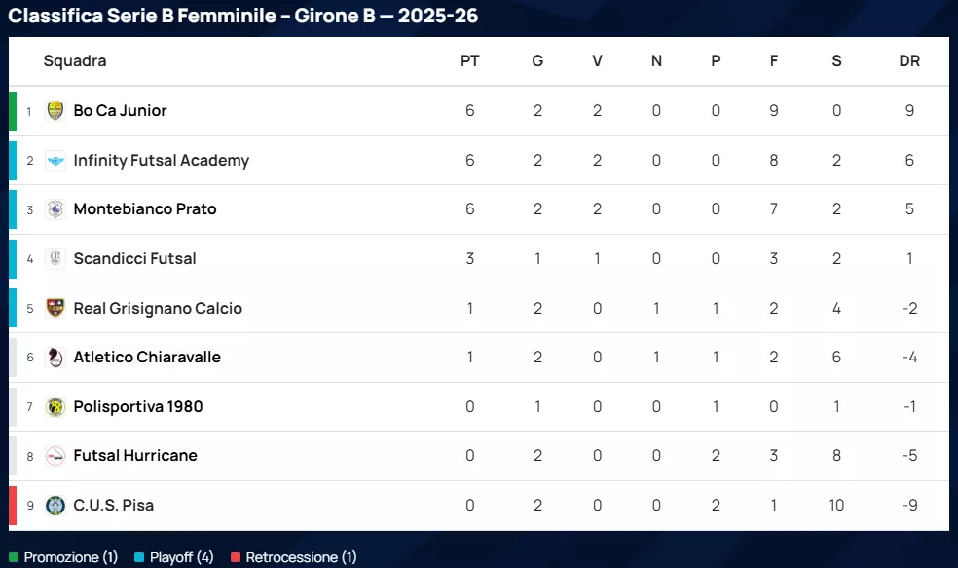The width and height of the screenshot is (958, 568).
Task: Click the Montebianco Prato team crest
Action: [x=55, y=209]
